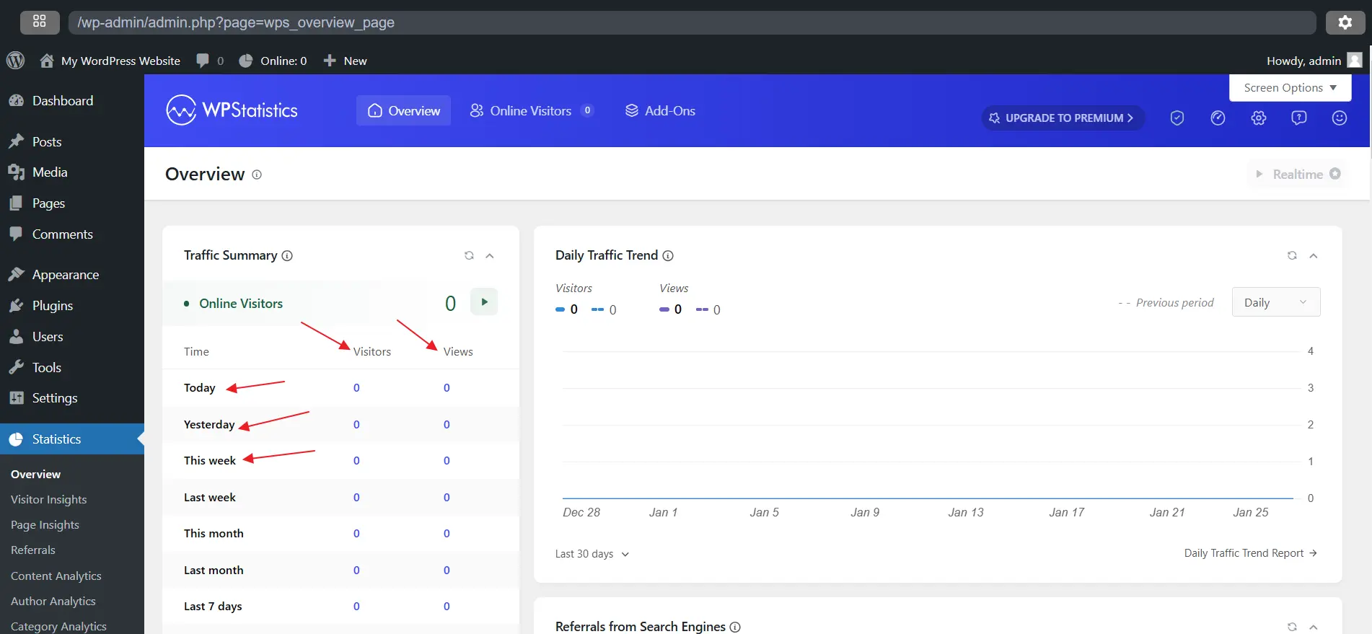1372x634 pixels.
Task: Open Posts menu in sidebar
Action: point(72,142)
